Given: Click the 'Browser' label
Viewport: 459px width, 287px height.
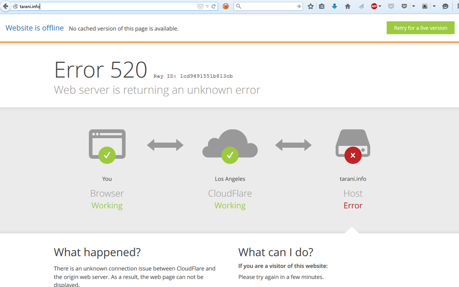Looking at the screenshot, I should [x=107, y=193].
